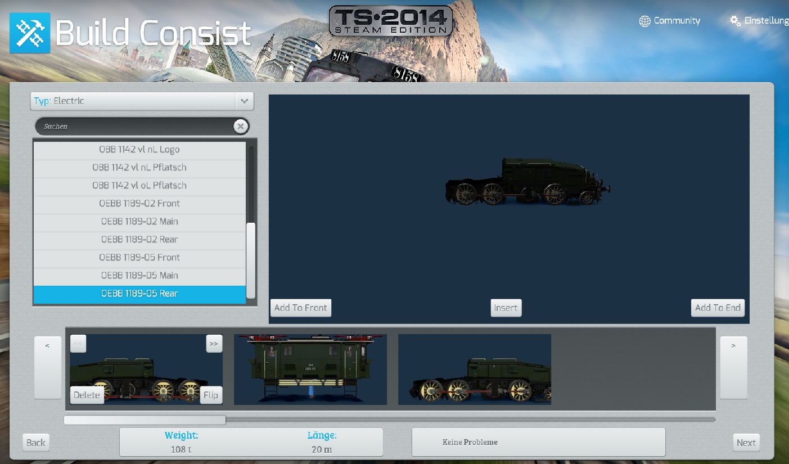789x464 pixels.
Task: Click the Community link text
Action: [x=677, y=21]
